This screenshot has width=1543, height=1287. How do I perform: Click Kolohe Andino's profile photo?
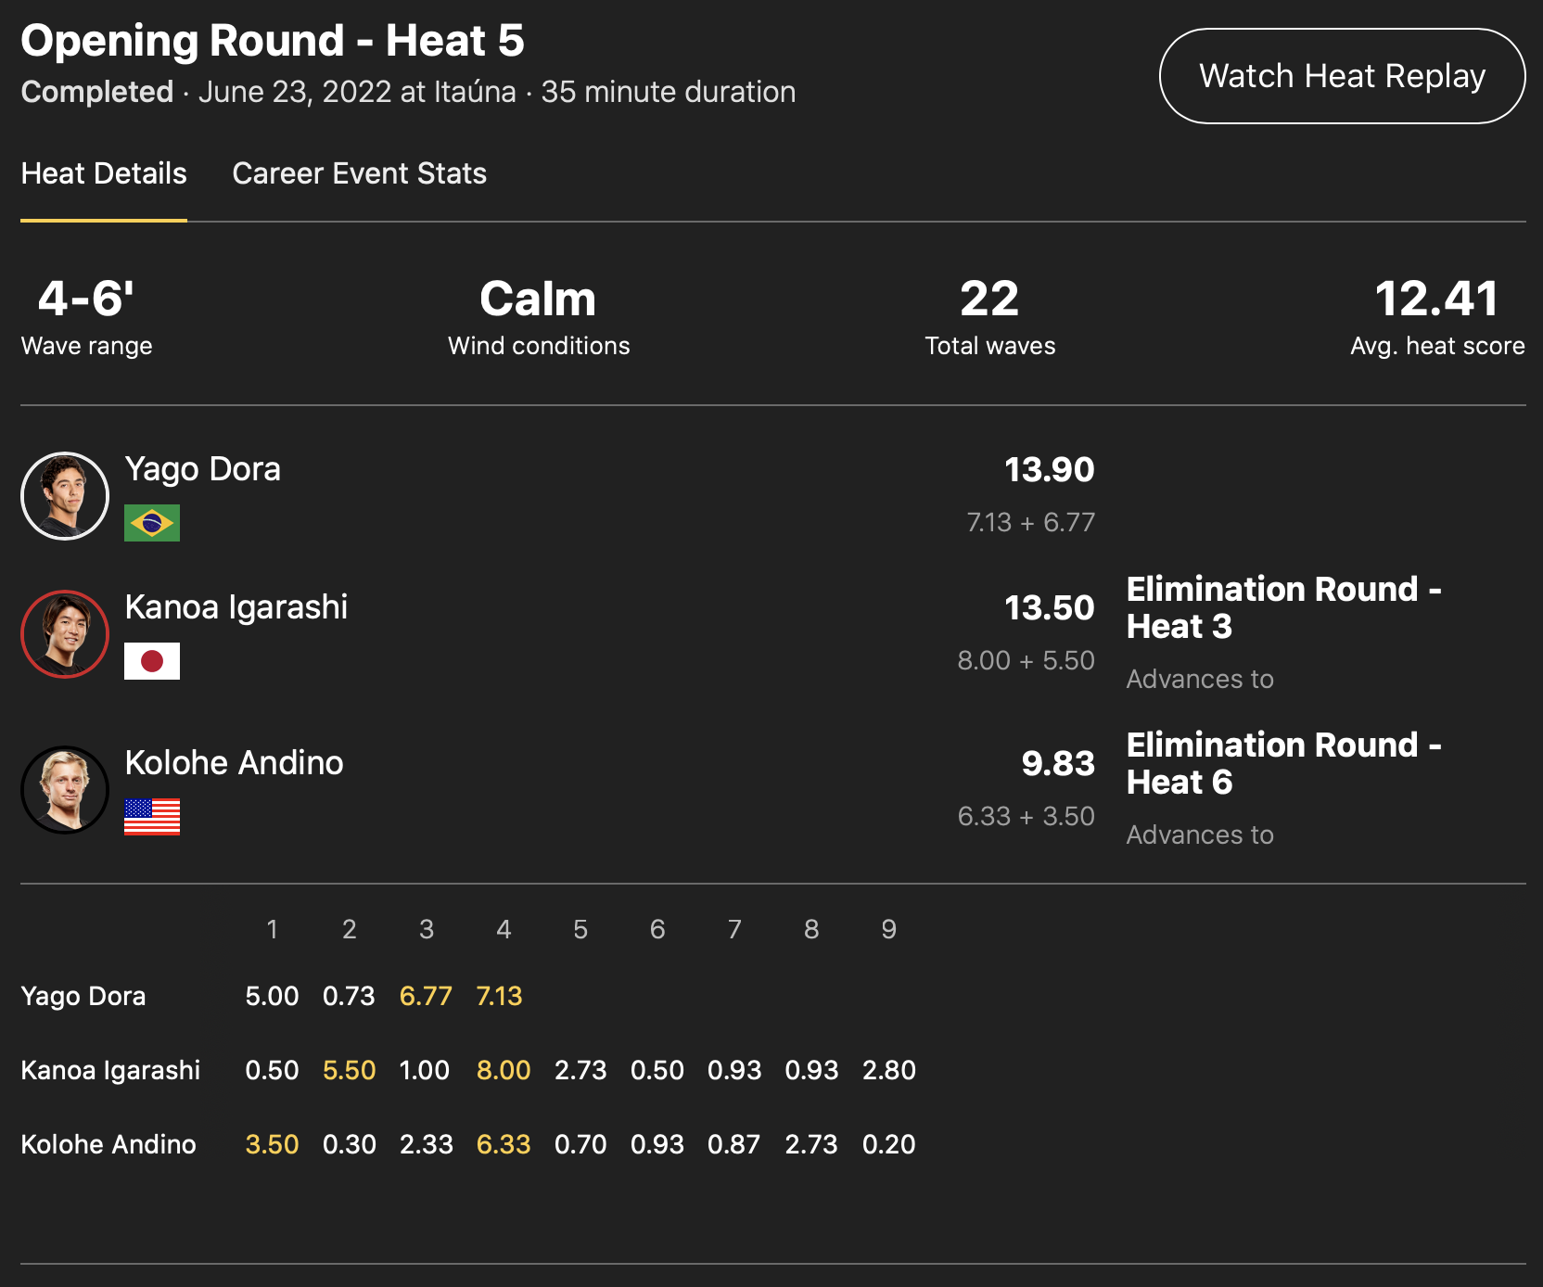tap(65, 790)
